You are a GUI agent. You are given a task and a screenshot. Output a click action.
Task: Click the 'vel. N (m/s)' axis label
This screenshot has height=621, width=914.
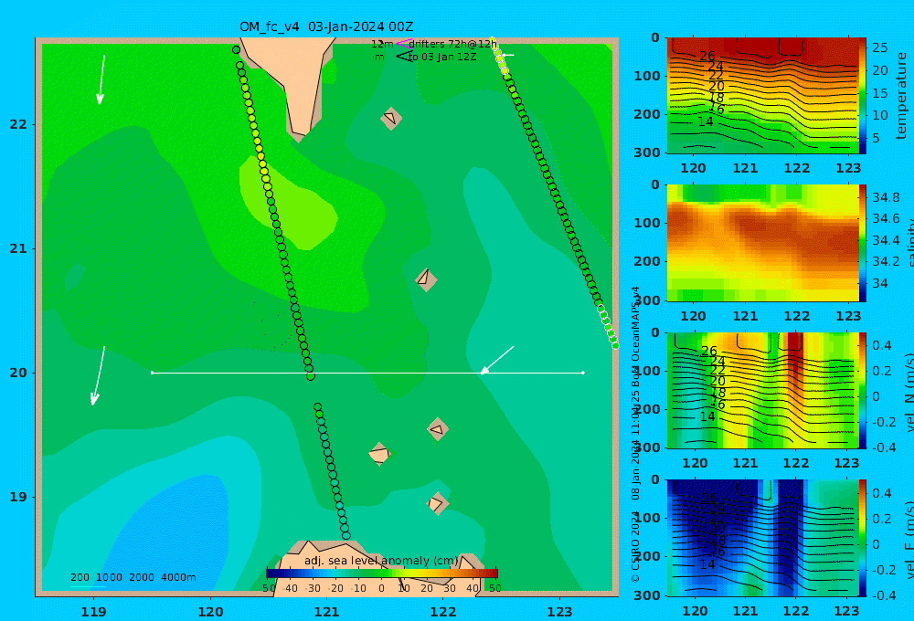909,394
